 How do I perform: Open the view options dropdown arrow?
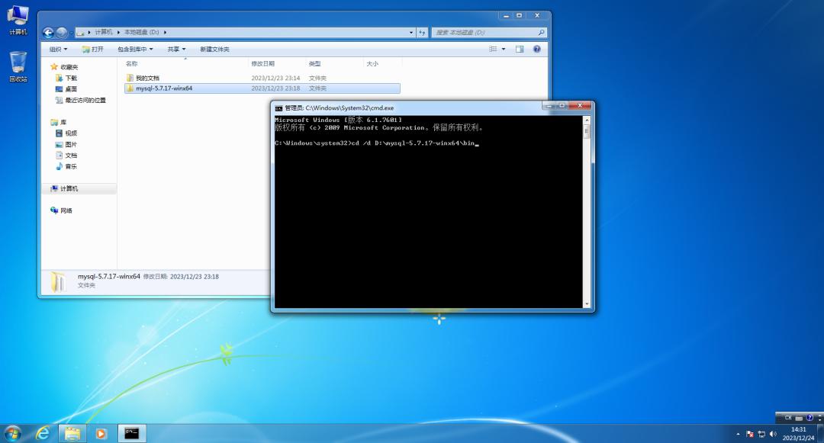pyautogui.click(x=504, y=49)
